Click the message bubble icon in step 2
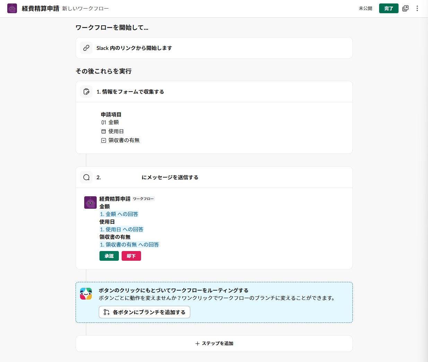 (86, 177)
